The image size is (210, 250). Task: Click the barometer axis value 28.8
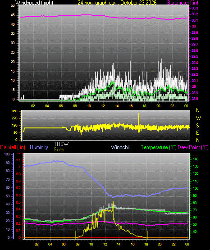click(x=195, y=99)
